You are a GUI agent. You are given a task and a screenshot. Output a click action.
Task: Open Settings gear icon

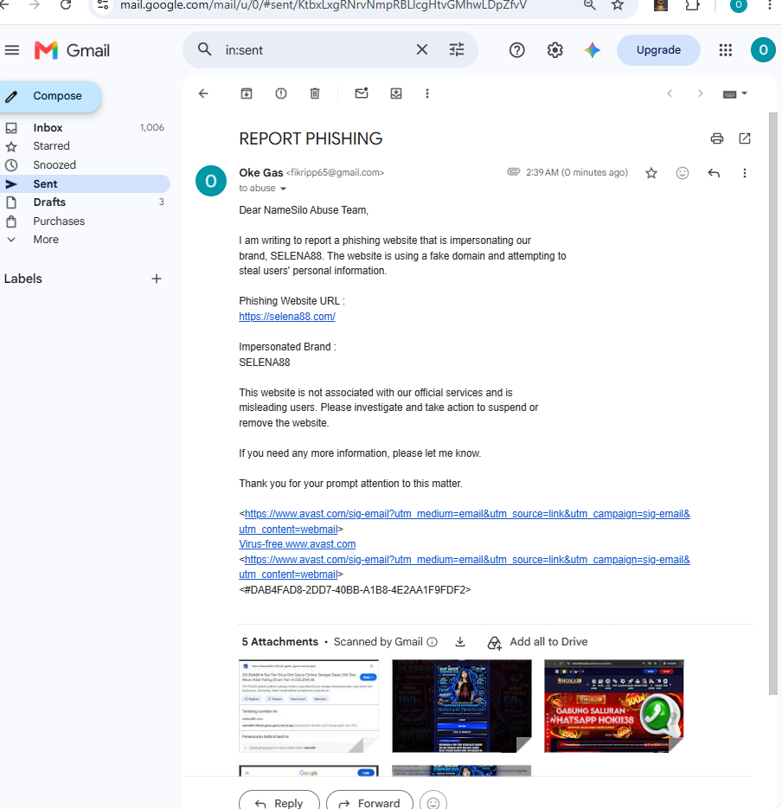point(555,50)
